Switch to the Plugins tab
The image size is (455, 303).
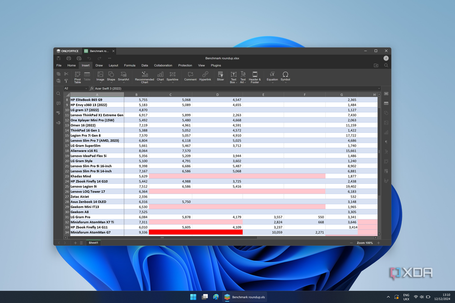point(216,65)
